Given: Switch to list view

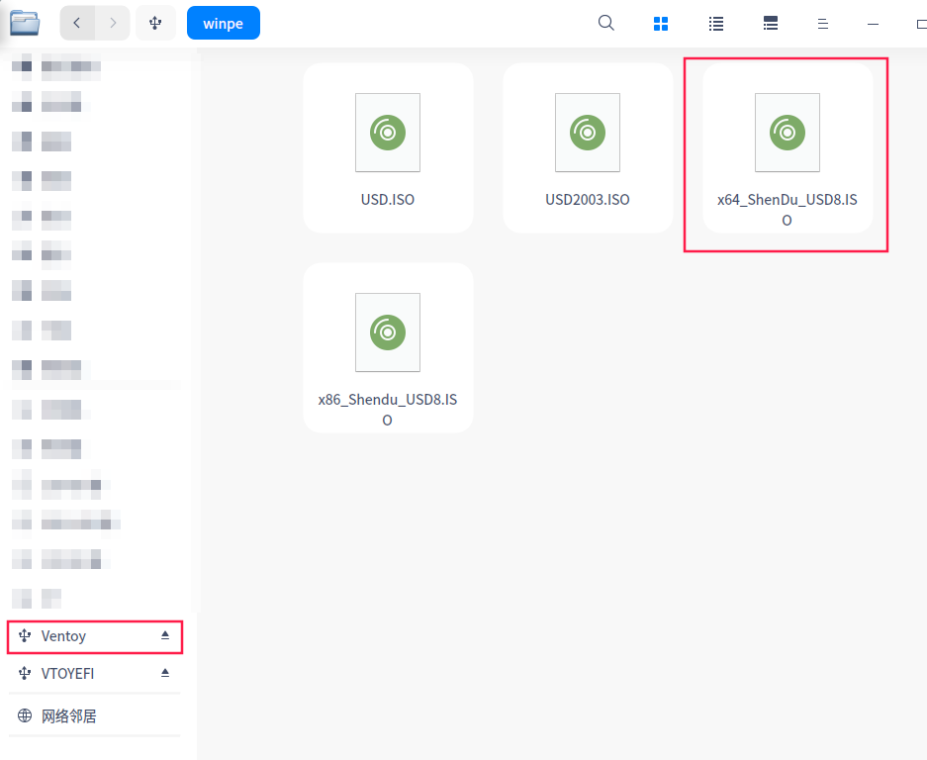Looking at the screenshot, I should [x=716, y=24].
